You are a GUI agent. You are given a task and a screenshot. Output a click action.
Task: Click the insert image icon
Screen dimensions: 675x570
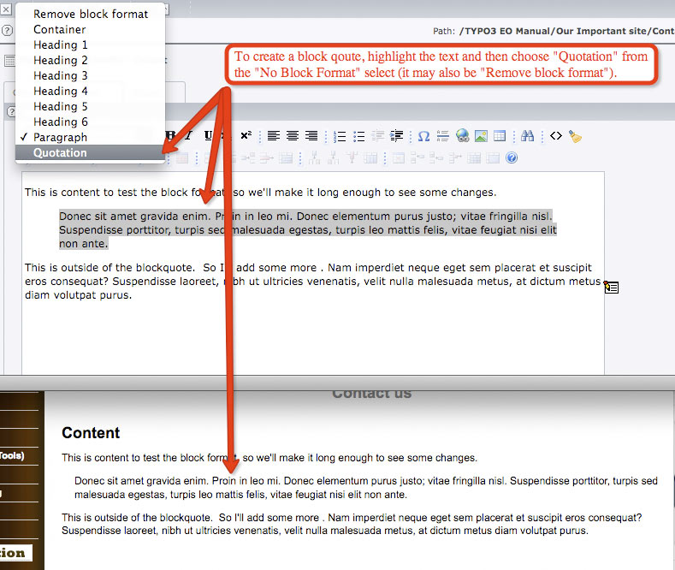click(482, 136)
